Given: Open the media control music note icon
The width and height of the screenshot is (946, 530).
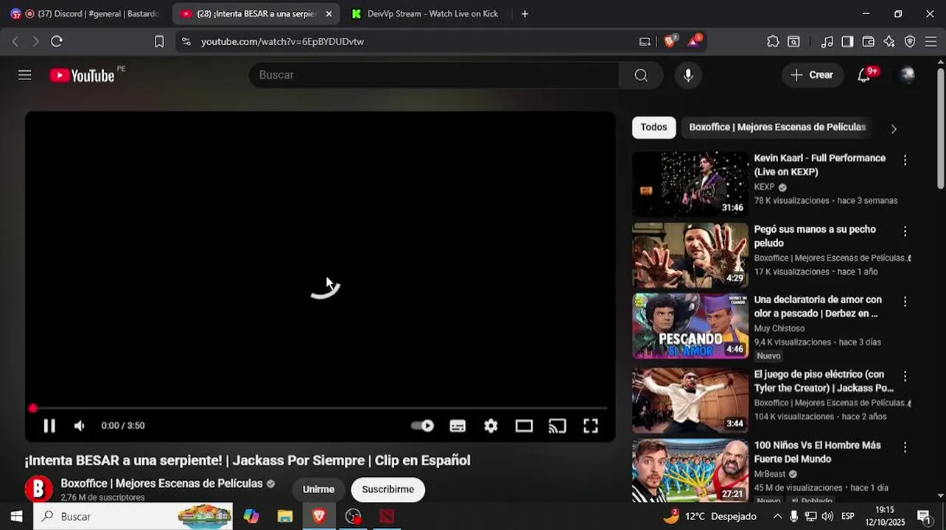Looking at the screenshot, I should tap(827, 41).
